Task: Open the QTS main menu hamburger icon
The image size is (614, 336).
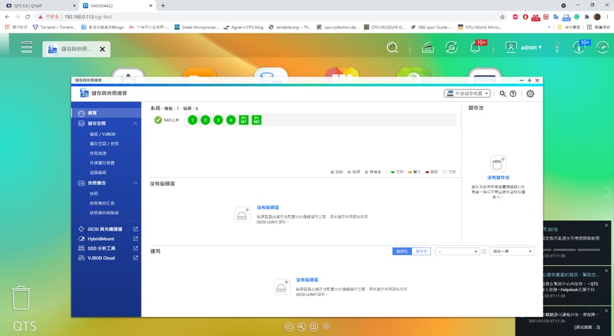Action: 26,48
